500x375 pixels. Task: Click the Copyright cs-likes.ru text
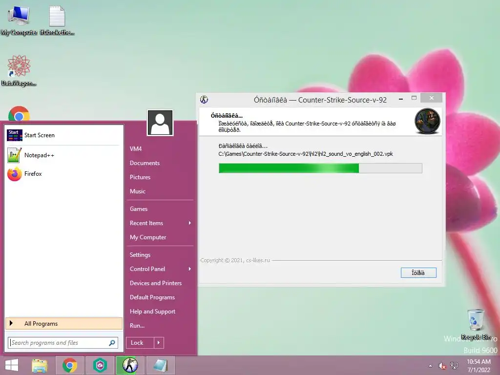pos(235,260)
